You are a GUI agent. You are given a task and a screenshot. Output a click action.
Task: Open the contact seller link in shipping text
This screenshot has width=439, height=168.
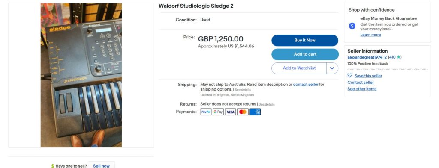click(306, 85)
